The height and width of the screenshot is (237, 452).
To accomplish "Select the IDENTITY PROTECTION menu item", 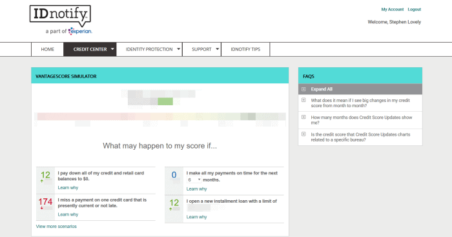I will tap(149, 49).
